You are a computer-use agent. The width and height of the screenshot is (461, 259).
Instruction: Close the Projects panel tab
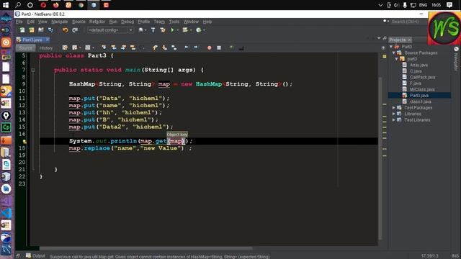409,40
